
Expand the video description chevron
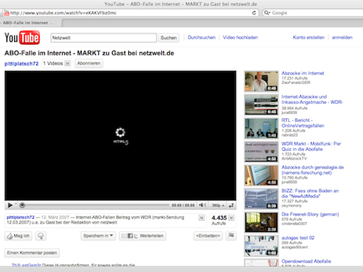pyautogui.click(x=201, y=218)
